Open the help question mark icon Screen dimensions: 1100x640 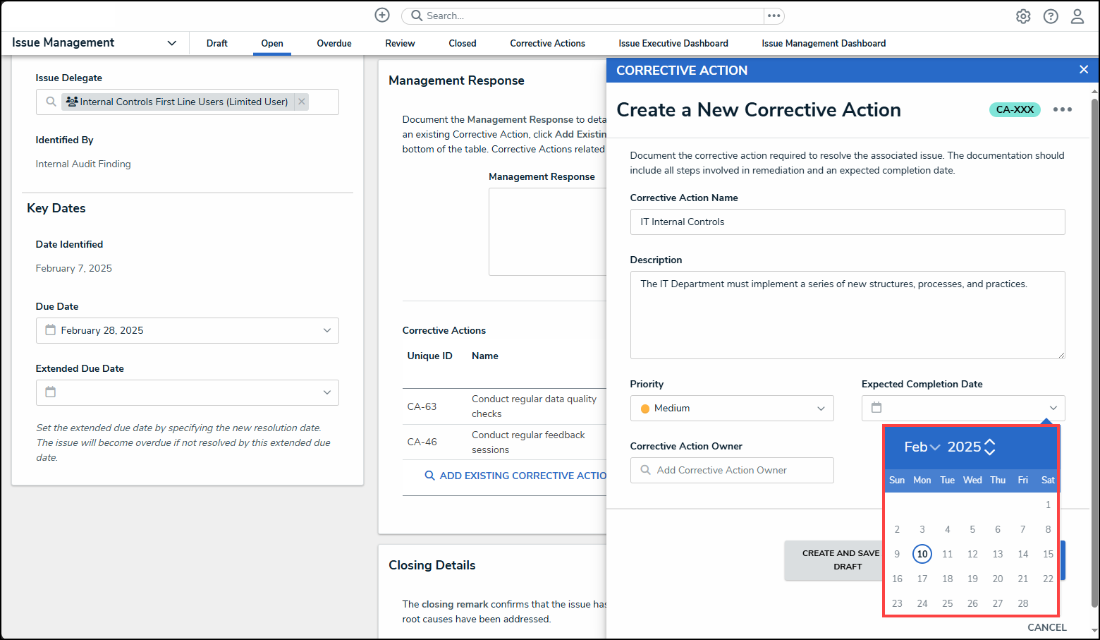1051,16
